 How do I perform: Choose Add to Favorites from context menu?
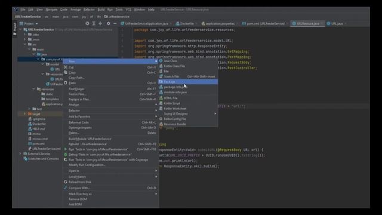pos(111,116)
